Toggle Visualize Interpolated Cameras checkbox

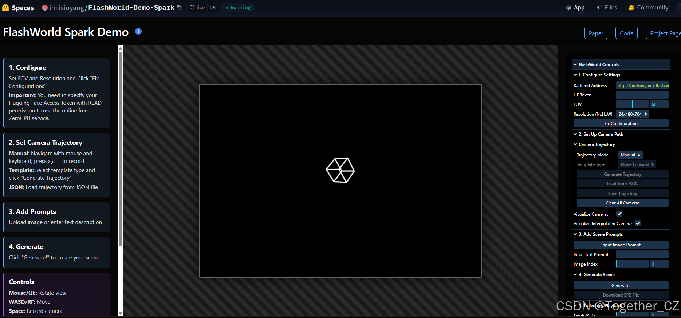[638, 223]
